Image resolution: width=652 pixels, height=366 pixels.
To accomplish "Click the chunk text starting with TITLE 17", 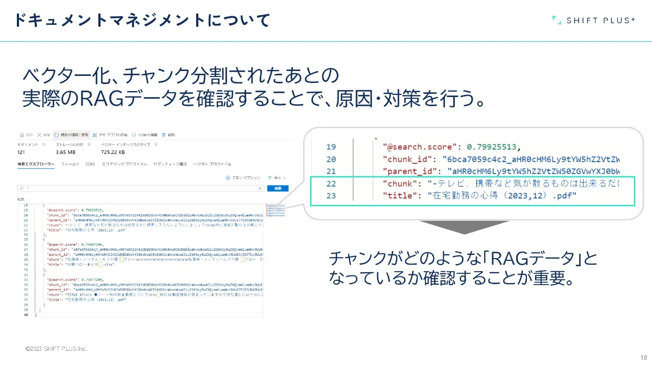I will [x=166, y=295].
